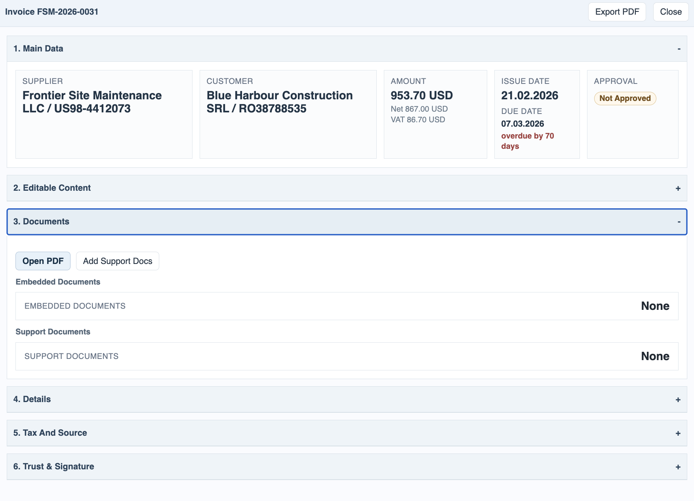Open the invoice PDF
The width and height of the screenshot is (694, 501).
click(43, 261)
